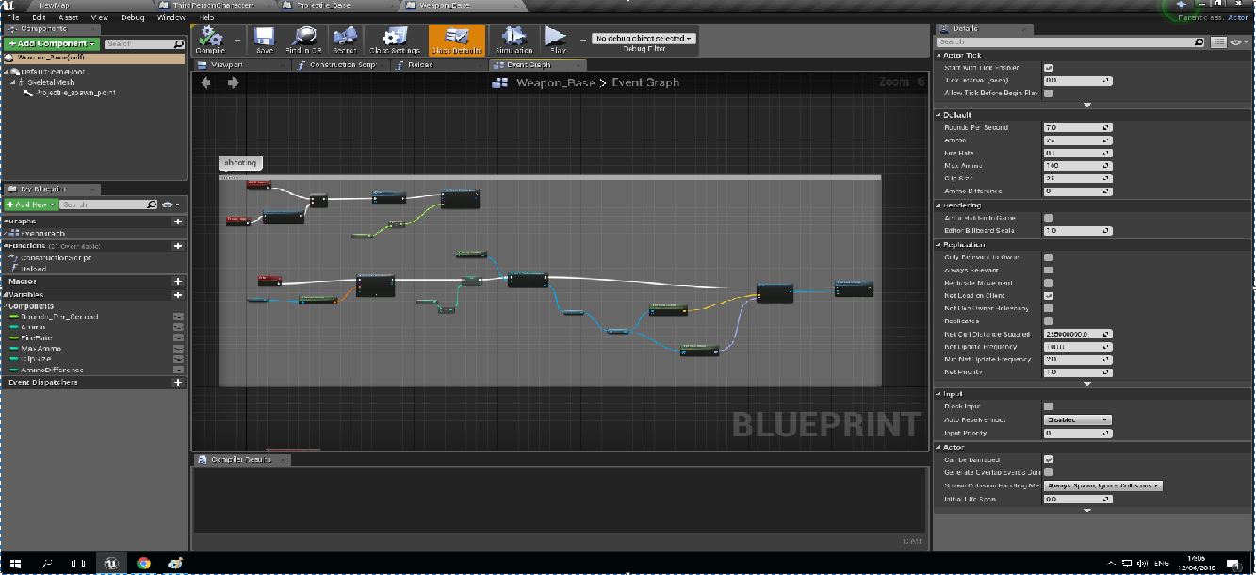Open Google Chrome from the taskbar

click(143, 563)
